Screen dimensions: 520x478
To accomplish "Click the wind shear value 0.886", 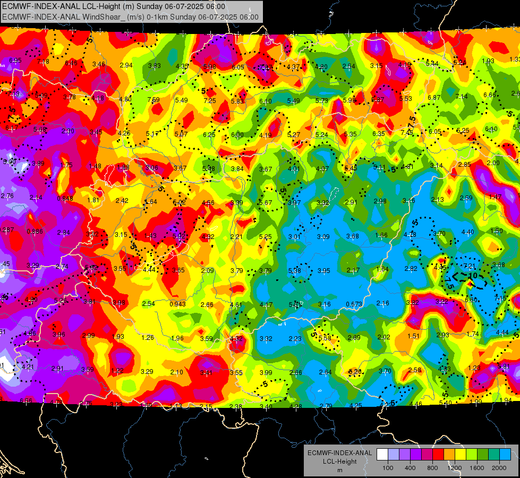I will 35,232.
